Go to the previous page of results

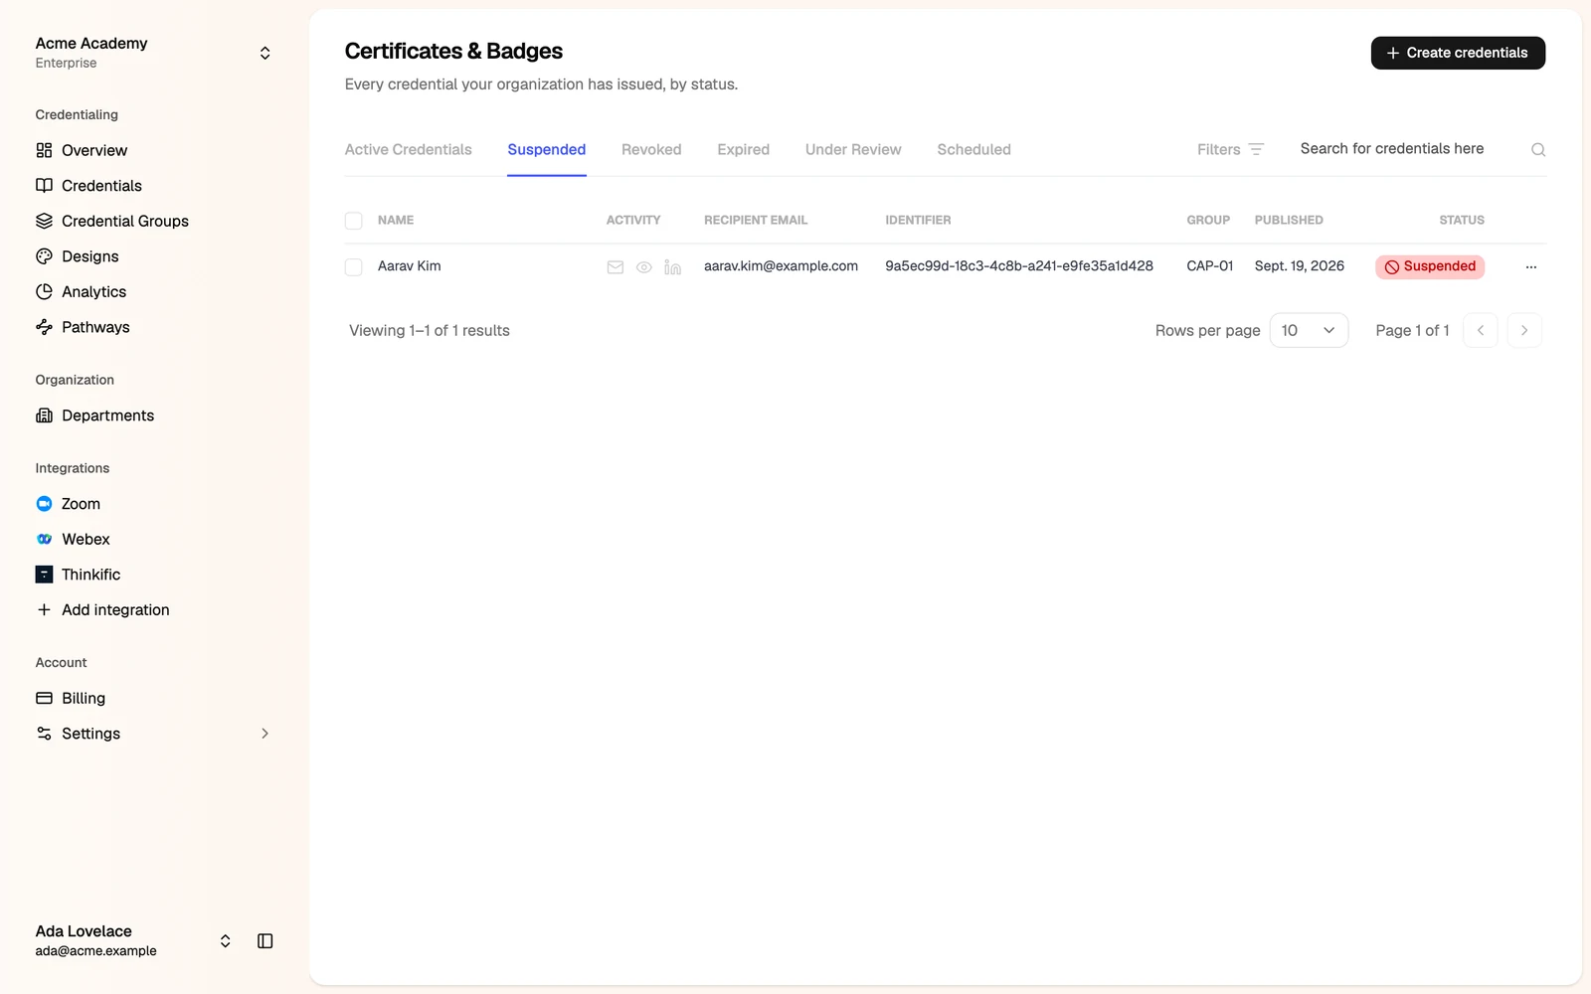click(1481, 330)
